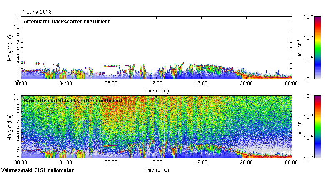Click the 5 km height tick of the lower plot
The image size is (325, 175).
coord(18,132)
